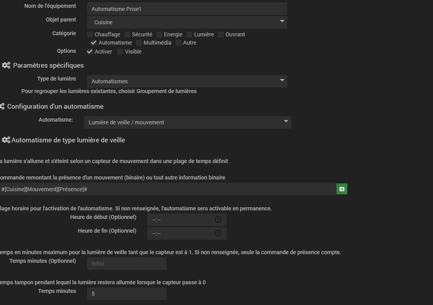Click the green command picker icon
433x305 pixels.
(342, 189)
